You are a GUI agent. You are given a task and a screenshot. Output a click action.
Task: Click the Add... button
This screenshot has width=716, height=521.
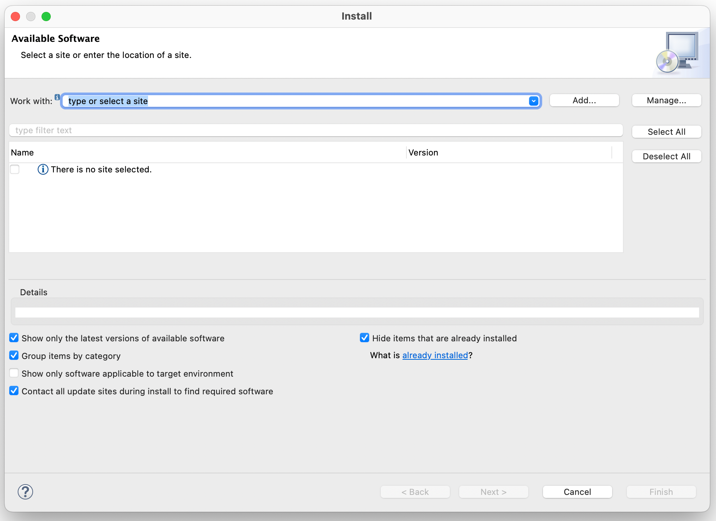(584, 100)
